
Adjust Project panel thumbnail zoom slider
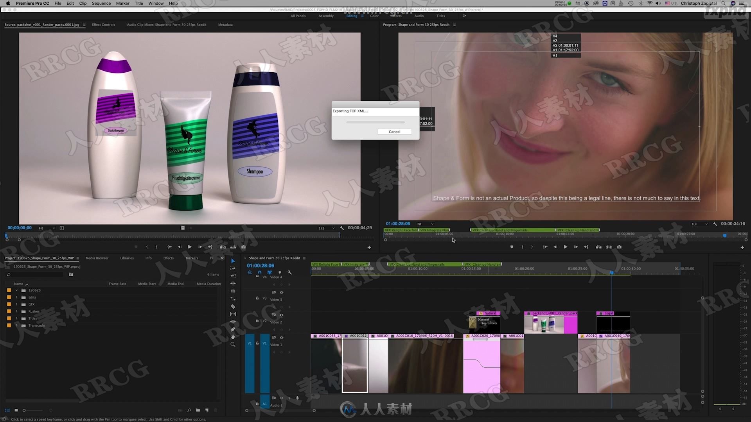click(x=33, y=410)
